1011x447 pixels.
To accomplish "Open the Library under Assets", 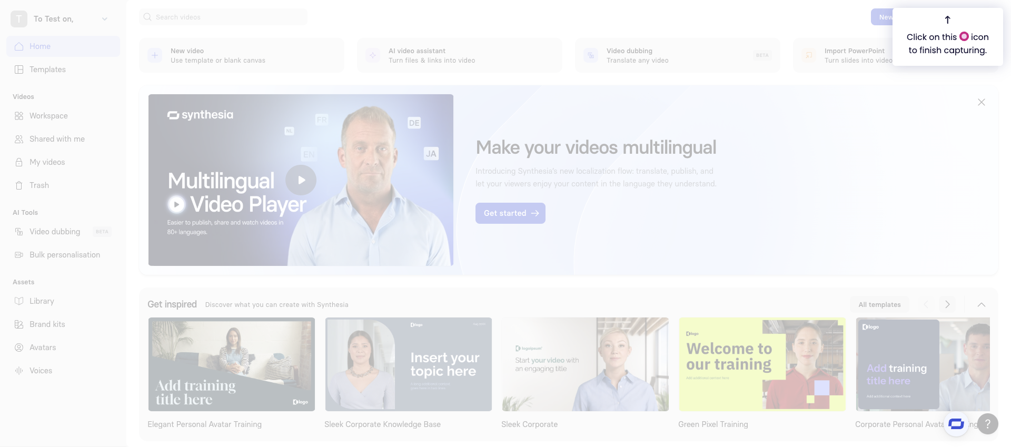I will 63,301.
